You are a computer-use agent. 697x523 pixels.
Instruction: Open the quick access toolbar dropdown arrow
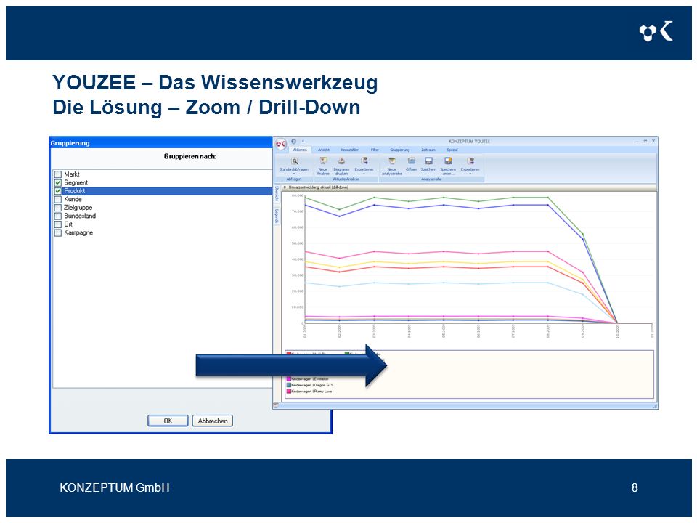(303, 142)
